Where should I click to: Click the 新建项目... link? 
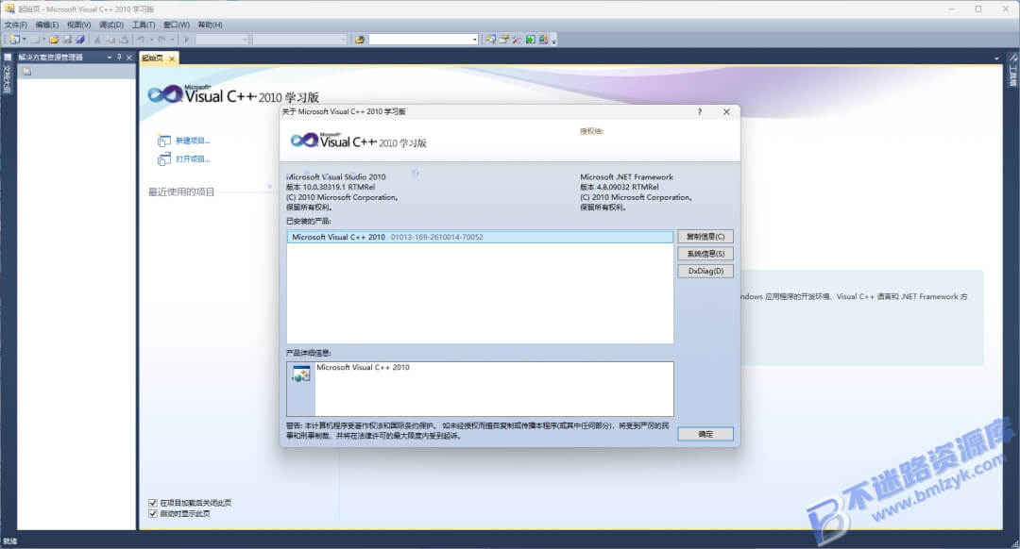[193, 141]
